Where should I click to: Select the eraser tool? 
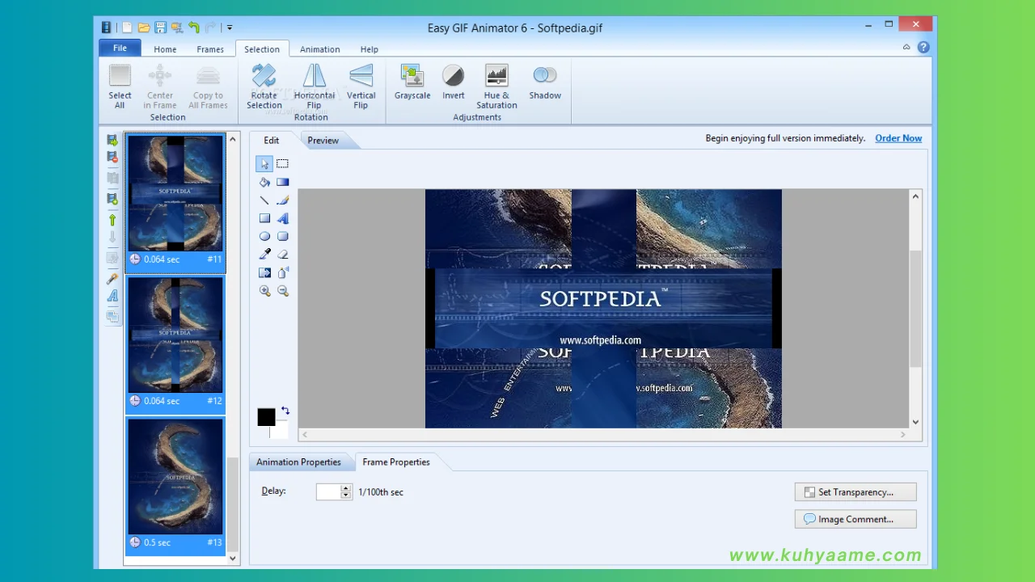coord(282,254)
